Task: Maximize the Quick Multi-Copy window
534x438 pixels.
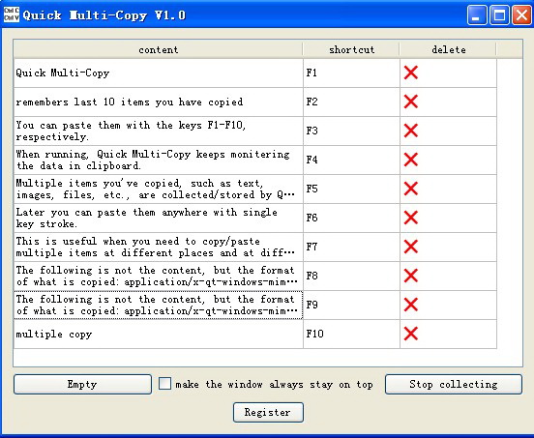Action: (x=499, y=15)
